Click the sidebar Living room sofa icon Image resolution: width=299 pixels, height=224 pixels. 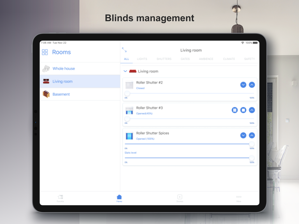(x=46, y=81)
